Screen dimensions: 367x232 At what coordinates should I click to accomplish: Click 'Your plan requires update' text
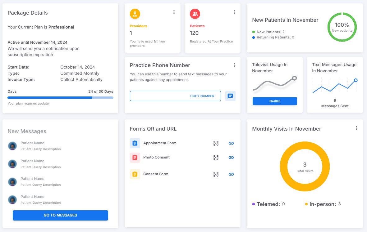click(x=28, y=103)
